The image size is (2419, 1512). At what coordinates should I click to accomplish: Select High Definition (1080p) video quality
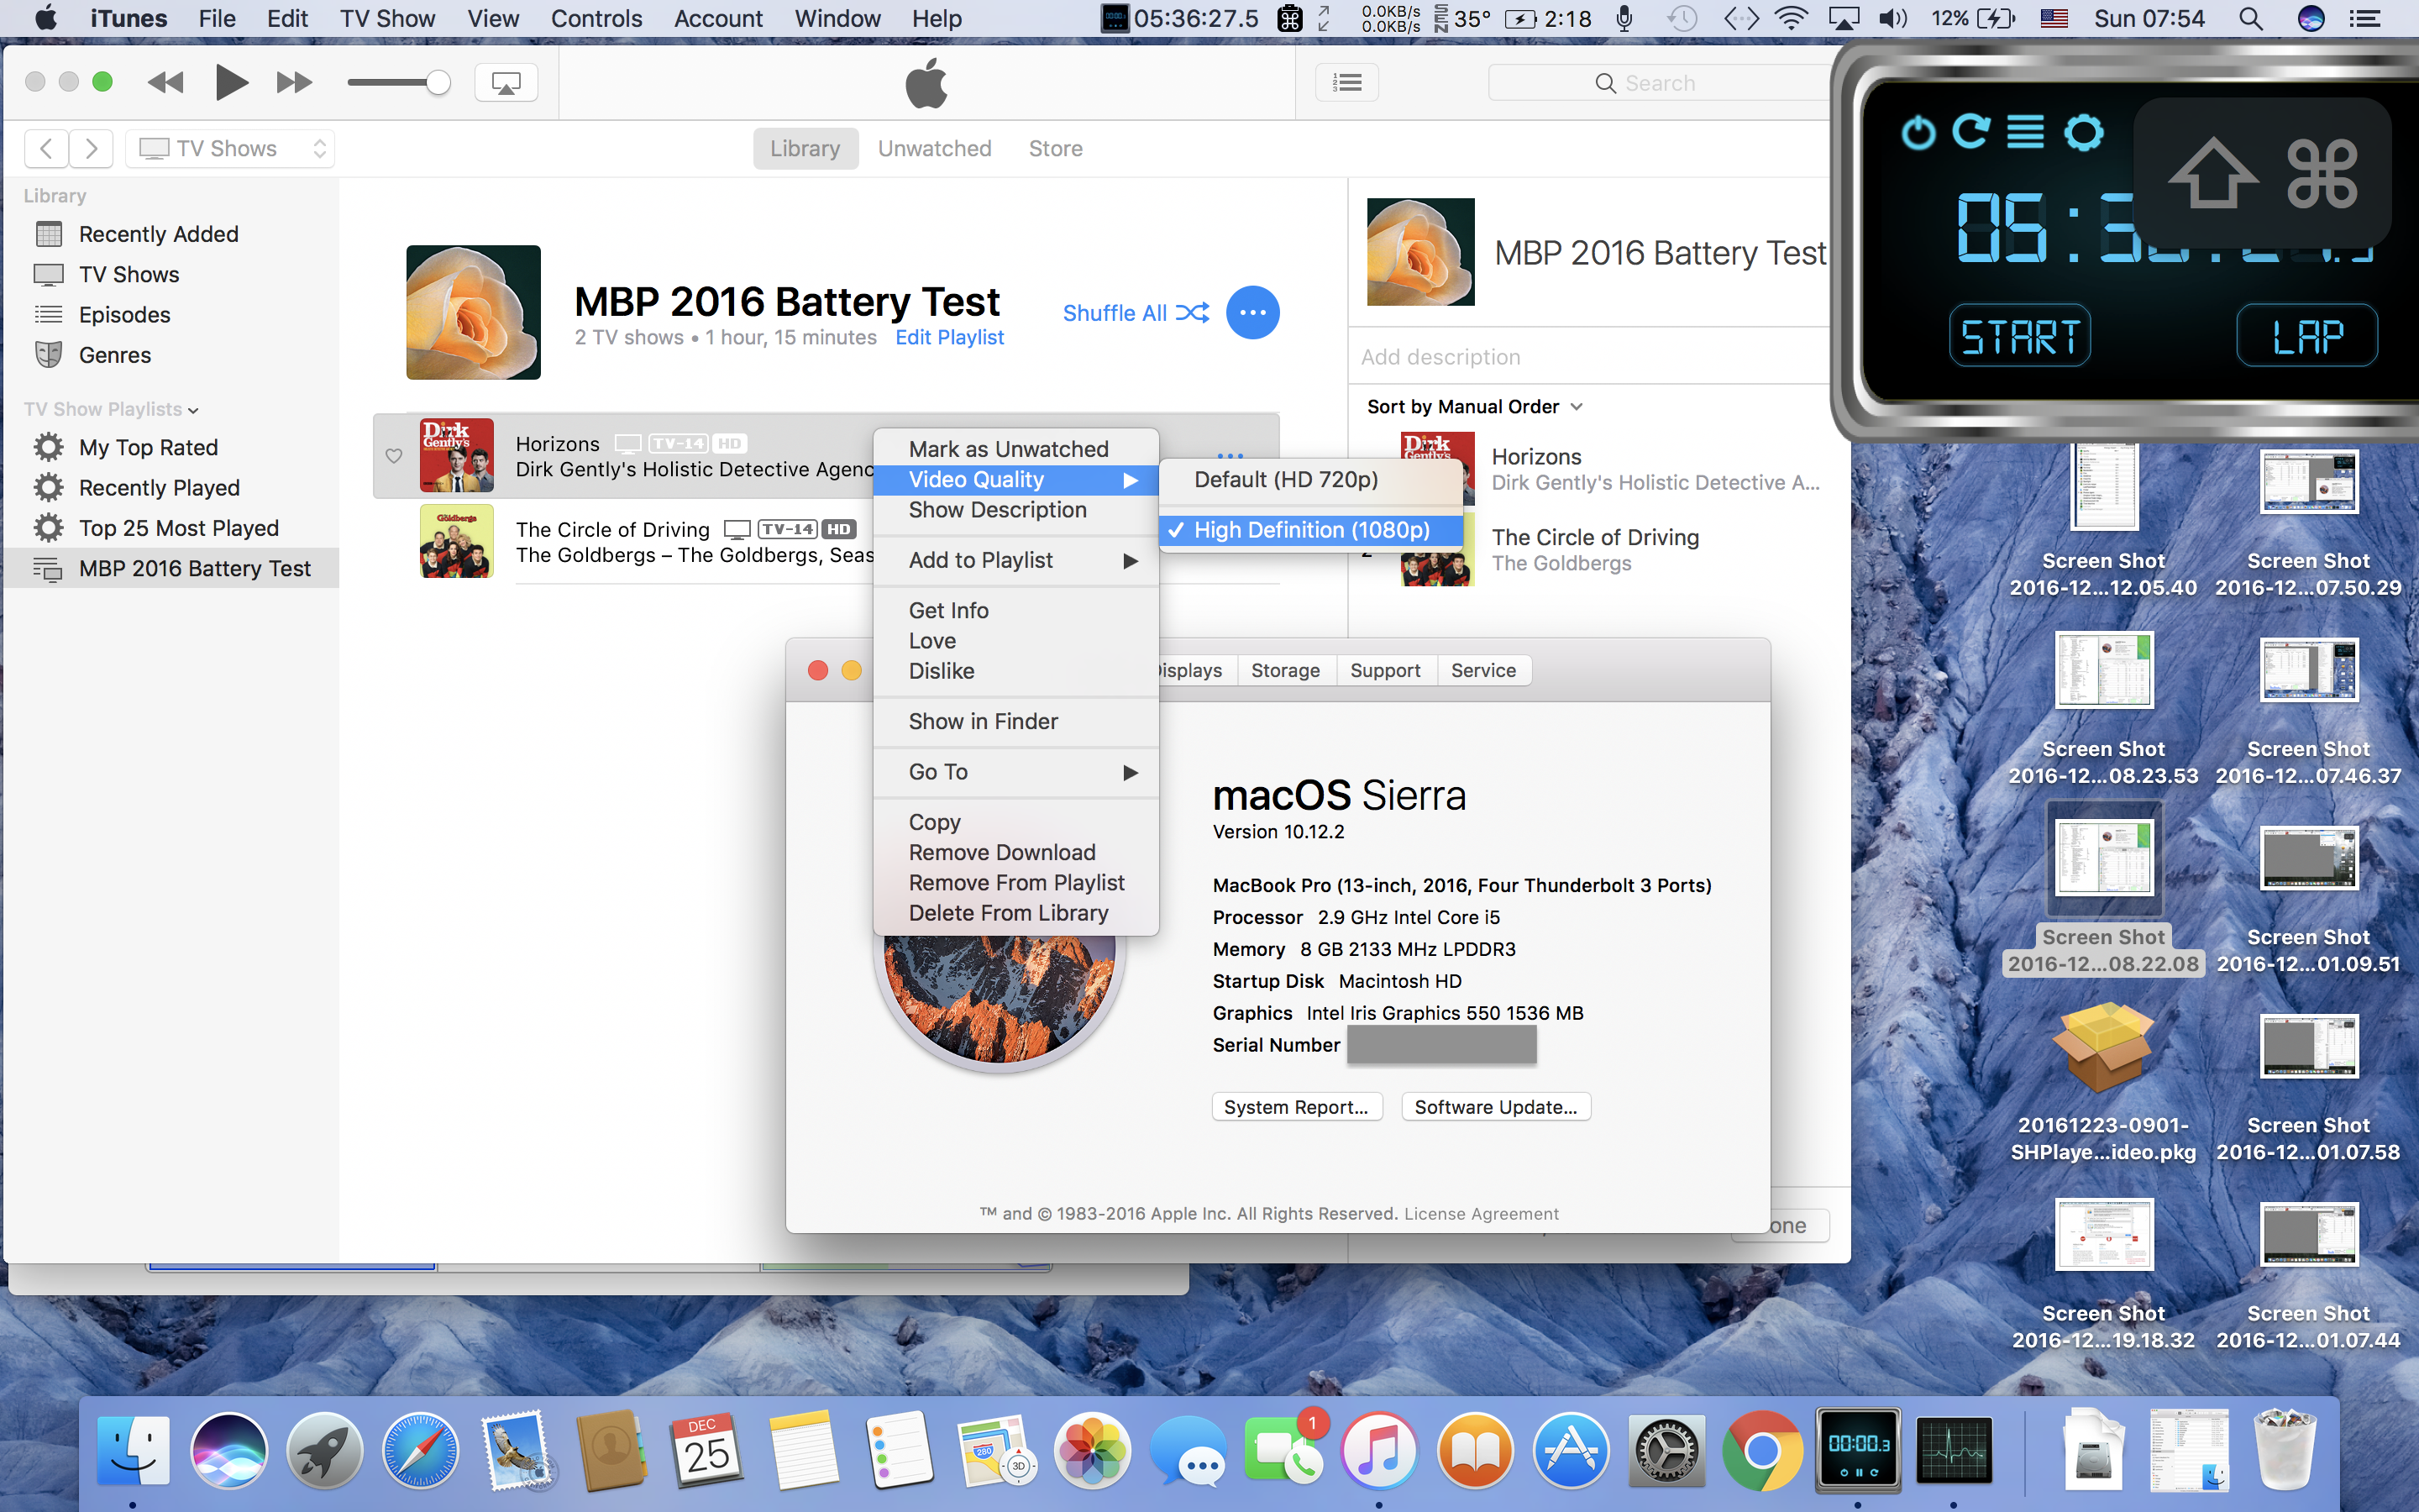pos(1310,530)
